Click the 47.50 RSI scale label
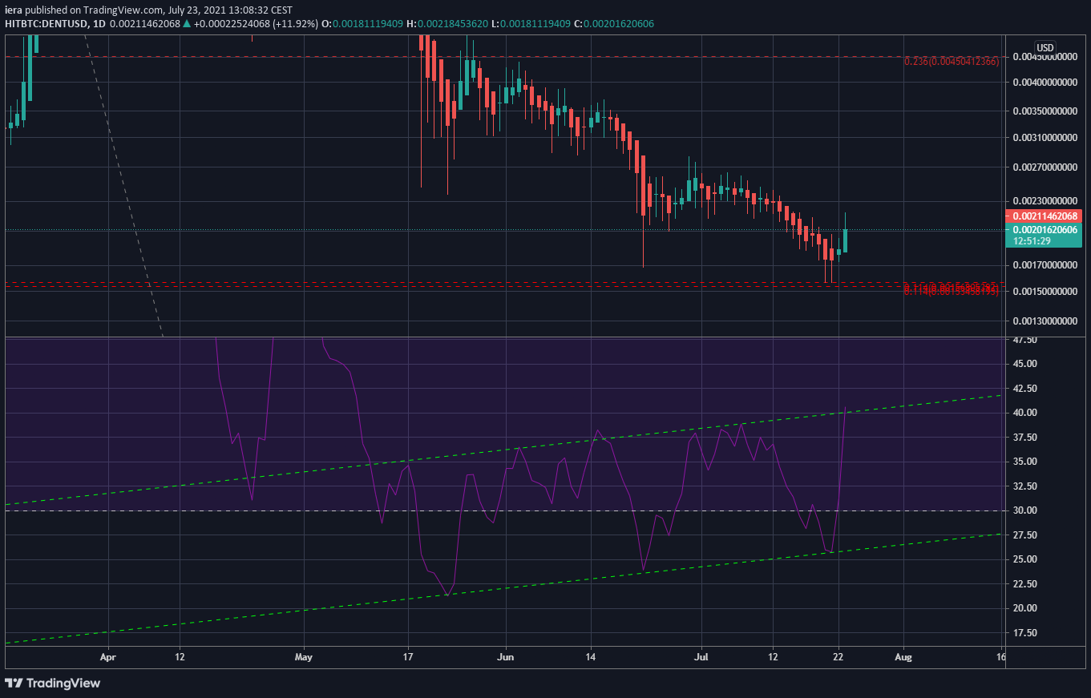The width and height of the screenshot is (1091, 698). pos(1024,340)
